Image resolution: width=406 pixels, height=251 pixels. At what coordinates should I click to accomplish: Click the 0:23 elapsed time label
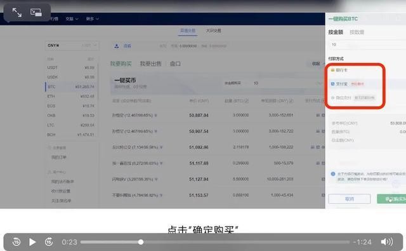69,242
